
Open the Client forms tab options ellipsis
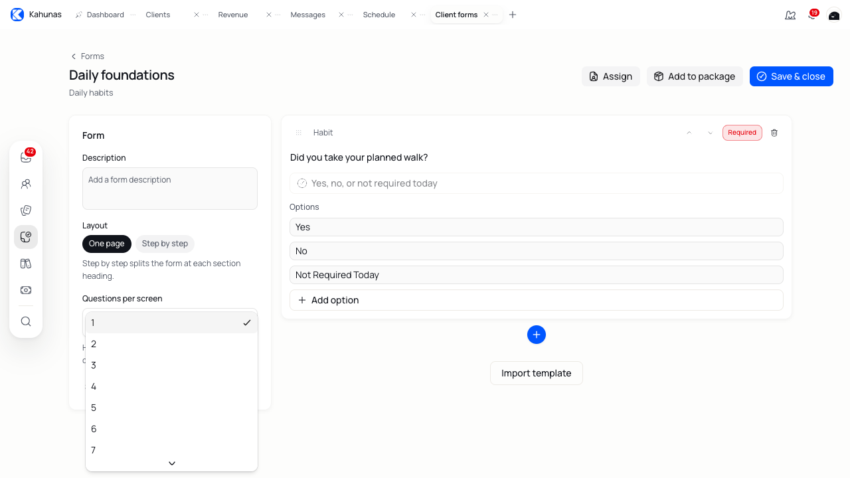pyautogui.click(x=495, y=15)
